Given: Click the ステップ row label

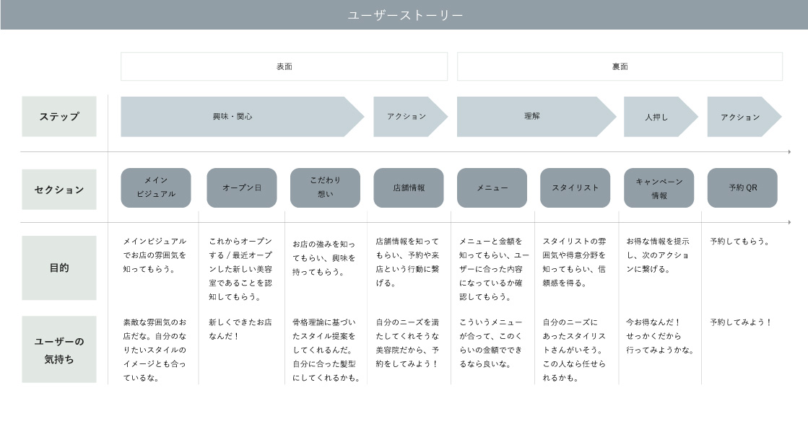Looking at the screenshot, I should (59, 117).
